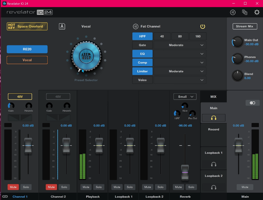Click the Channel 1 Reverb knob

point(29,106)
